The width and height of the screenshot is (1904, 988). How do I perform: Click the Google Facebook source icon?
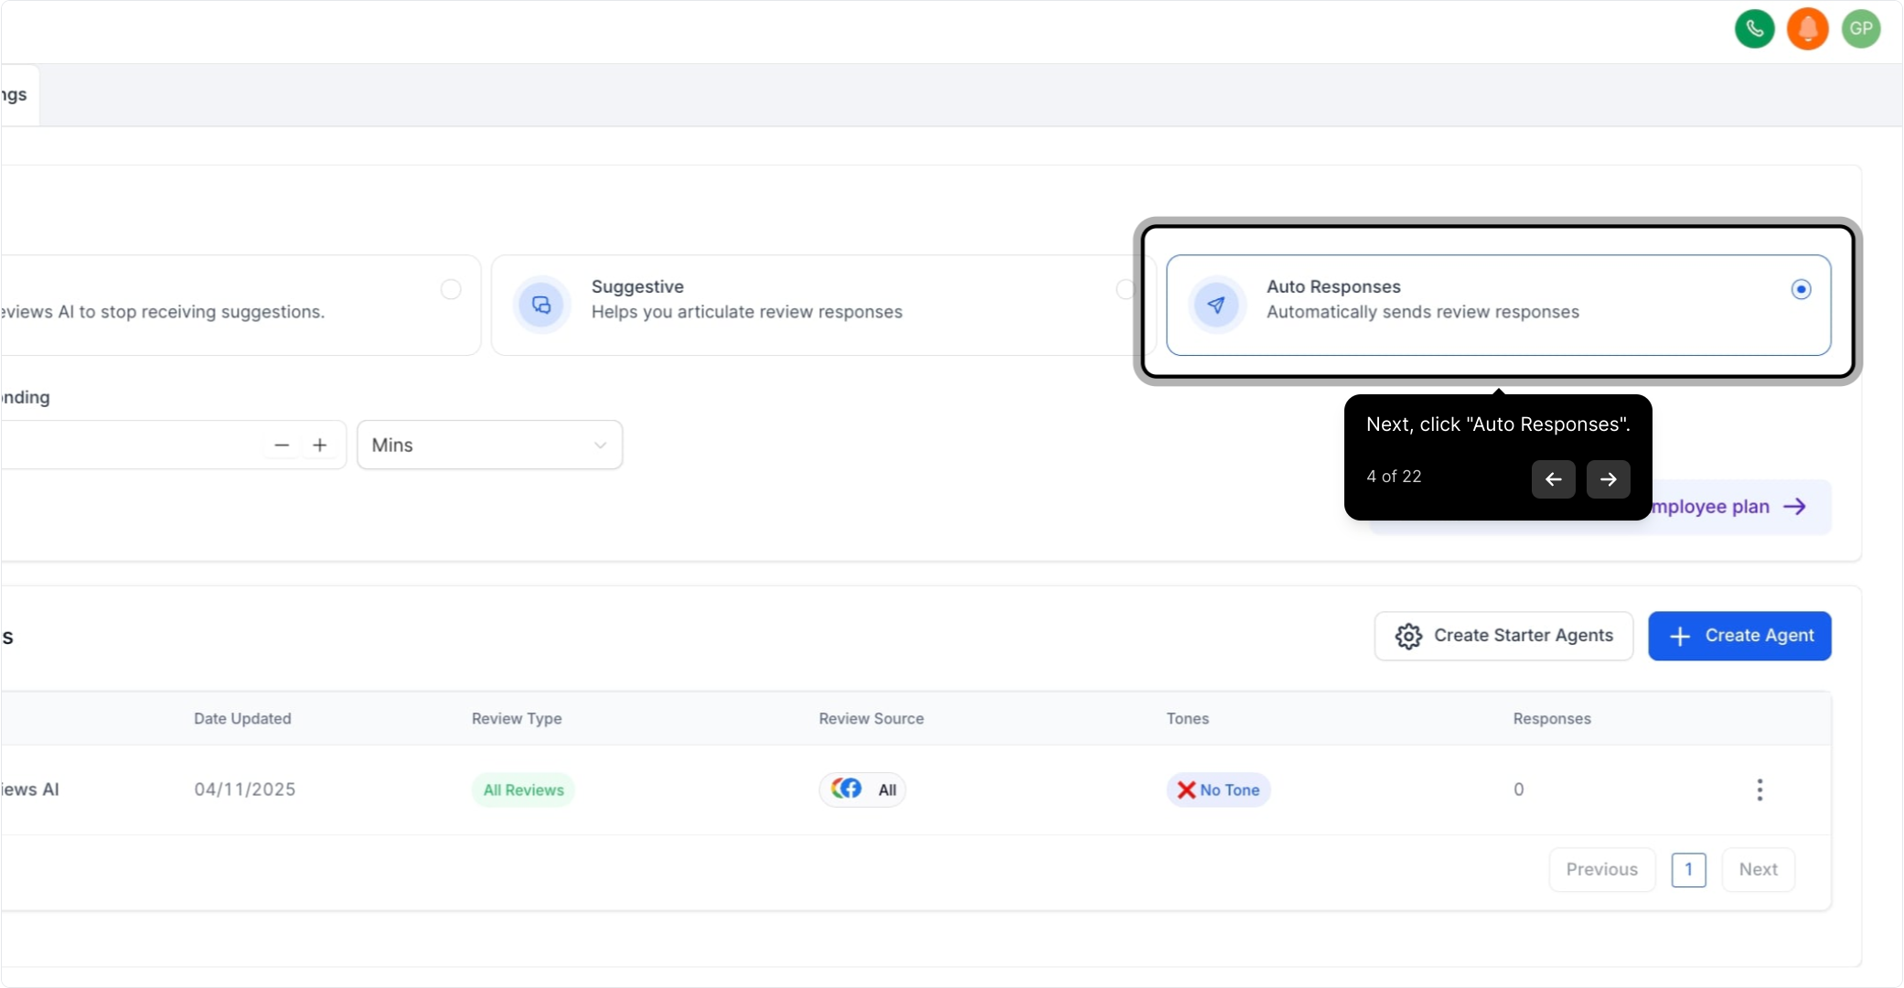847,789
